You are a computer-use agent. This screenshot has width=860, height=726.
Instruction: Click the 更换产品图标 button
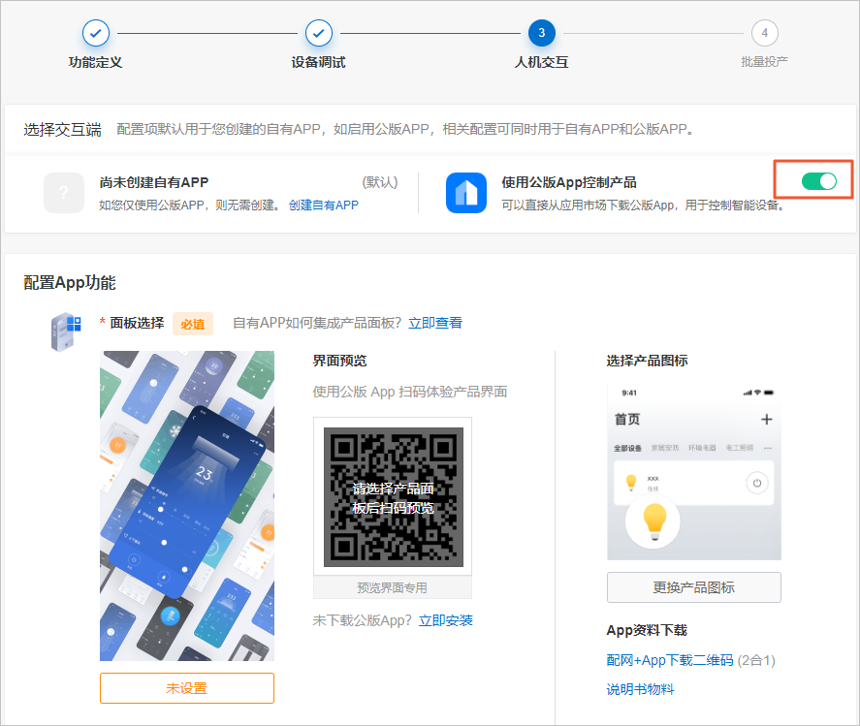694,587
